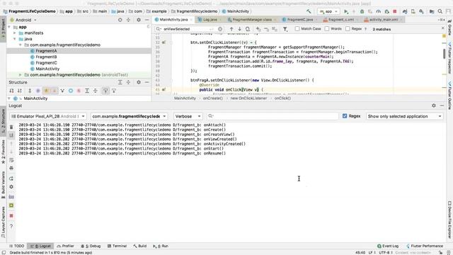Print the logcat output
This screenshot has height=255, width=453.
tap(11, 168)
